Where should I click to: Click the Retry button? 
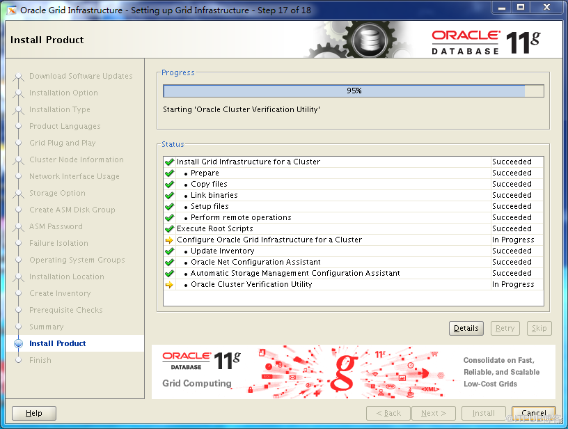(x=505, y=328)
